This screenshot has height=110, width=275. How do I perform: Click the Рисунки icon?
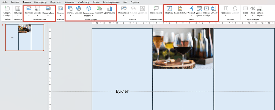pos(29,8)
